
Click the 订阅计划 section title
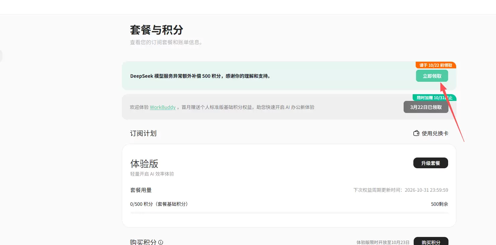pos(143,133)
